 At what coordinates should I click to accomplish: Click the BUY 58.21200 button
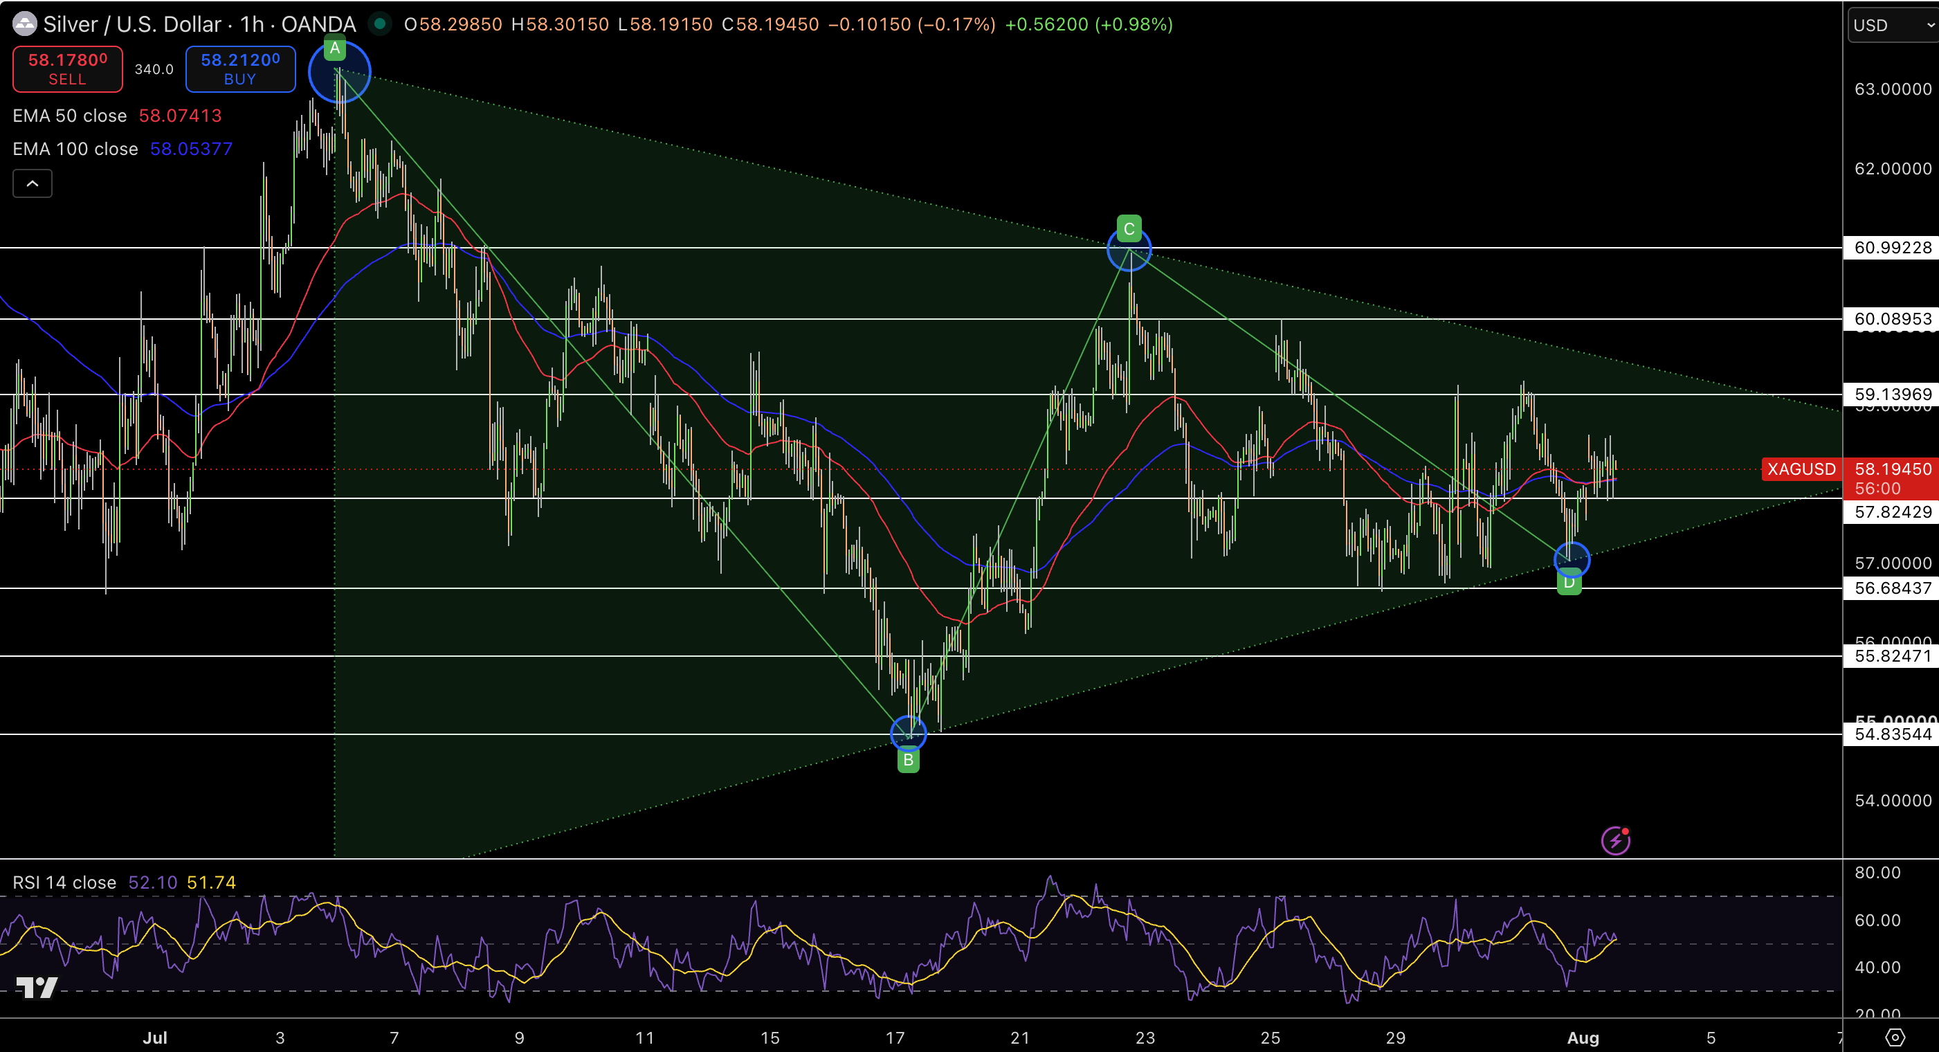[x=240, y=69]
